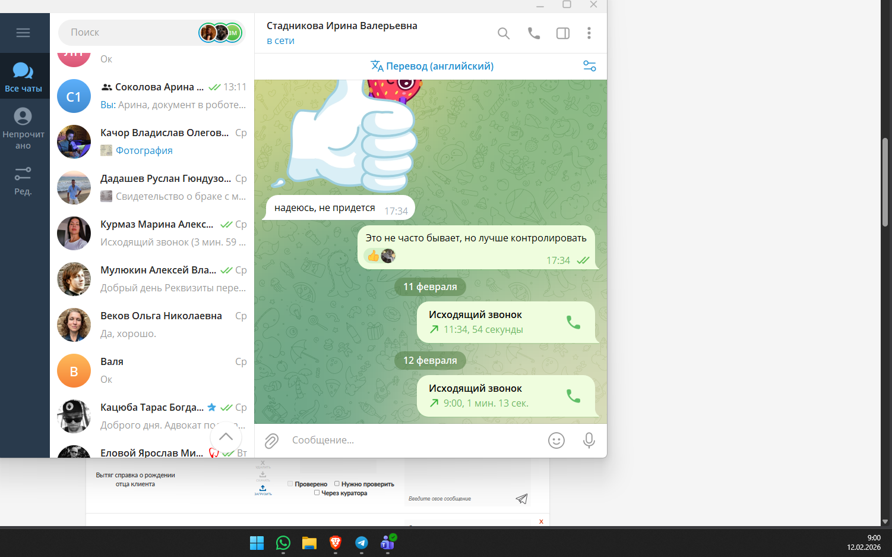
Task: Click Скачать download icon in background window
Action: coord(263,476)
